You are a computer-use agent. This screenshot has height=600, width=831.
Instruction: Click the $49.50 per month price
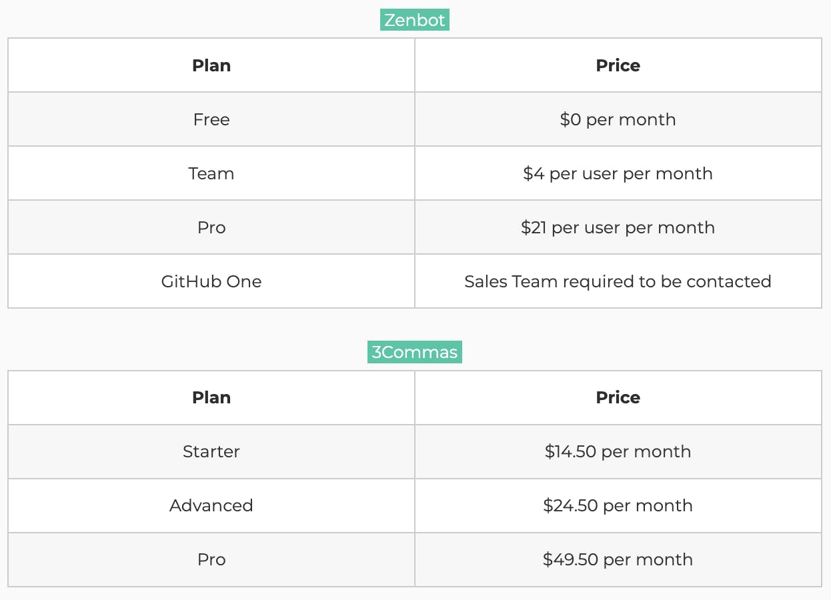[x=618, y=559]
